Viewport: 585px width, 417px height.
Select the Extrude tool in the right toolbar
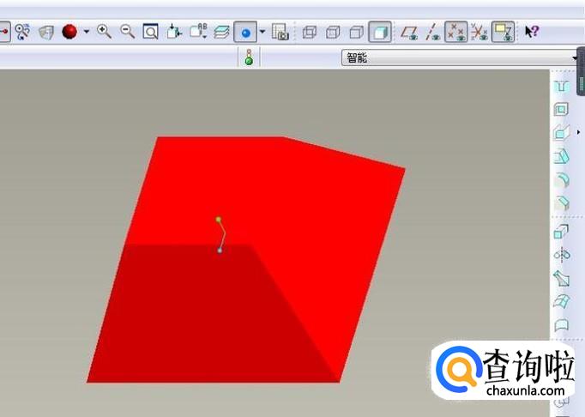point(561,232)
